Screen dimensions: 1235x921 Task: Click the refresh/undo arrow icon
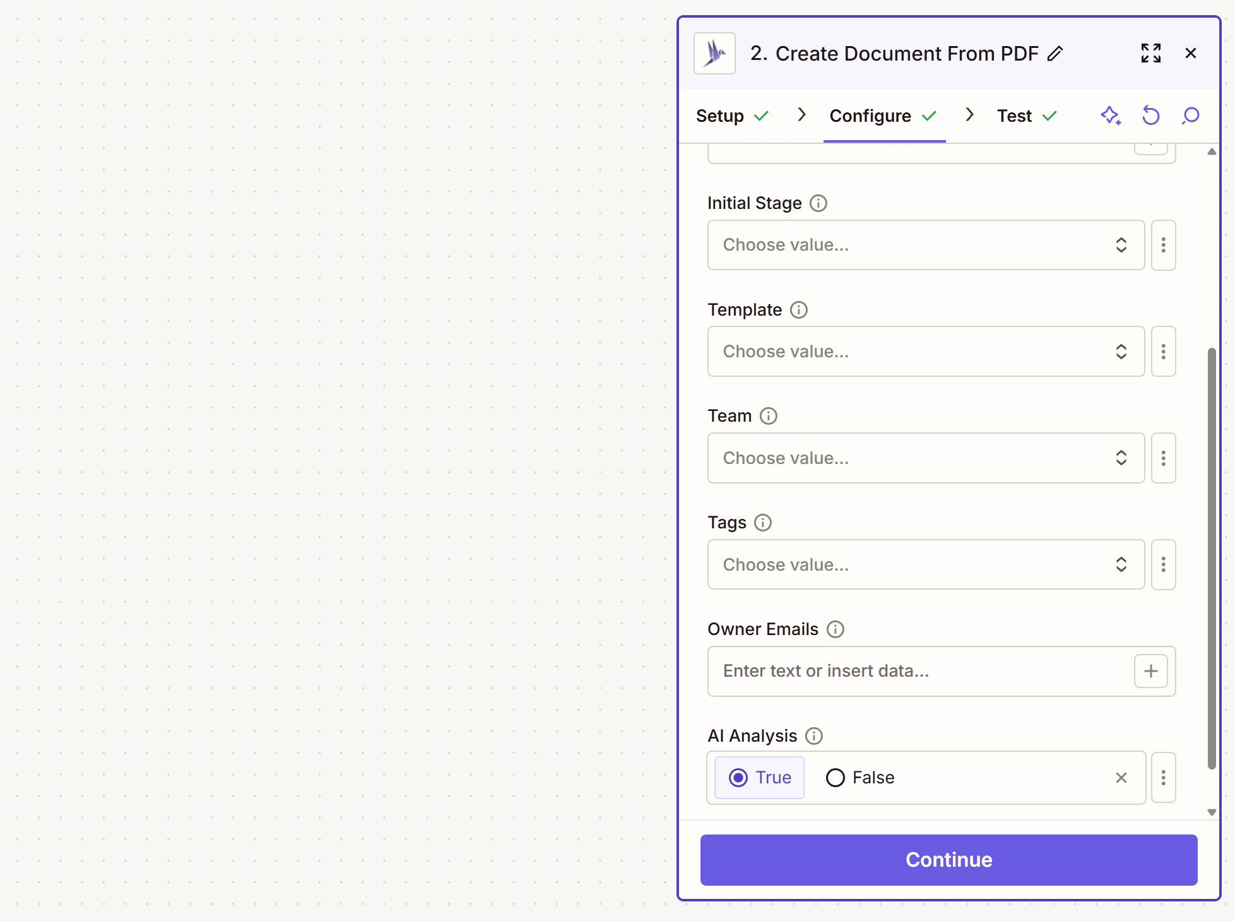pos(1150,116)
